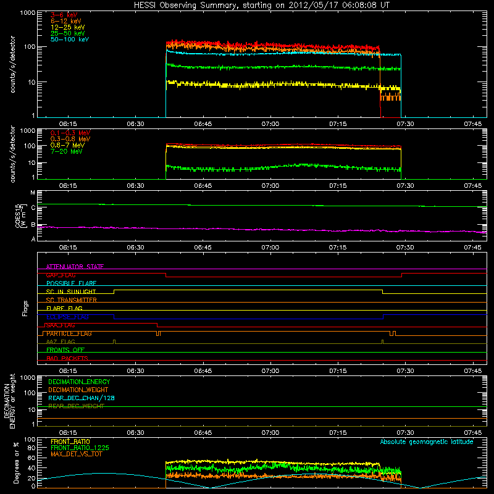Image resolution: width=494 pixels, height=494 pixels.
Task: Choose the SC_TRANSMITTER flag label
Action: tap(71, 300)
